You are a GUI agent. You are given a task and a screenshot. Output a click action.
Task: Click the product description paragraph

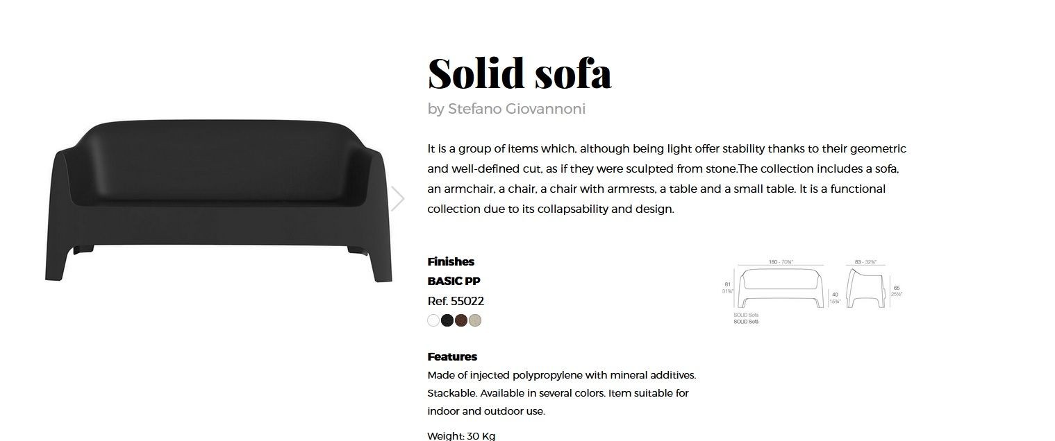pos(667,179)
